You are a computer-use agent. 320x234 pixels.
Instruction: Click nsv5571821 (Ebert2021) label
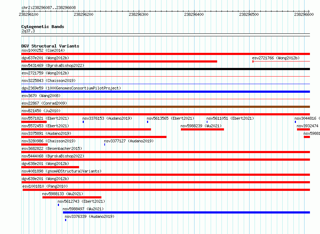[x=45, y=118]
